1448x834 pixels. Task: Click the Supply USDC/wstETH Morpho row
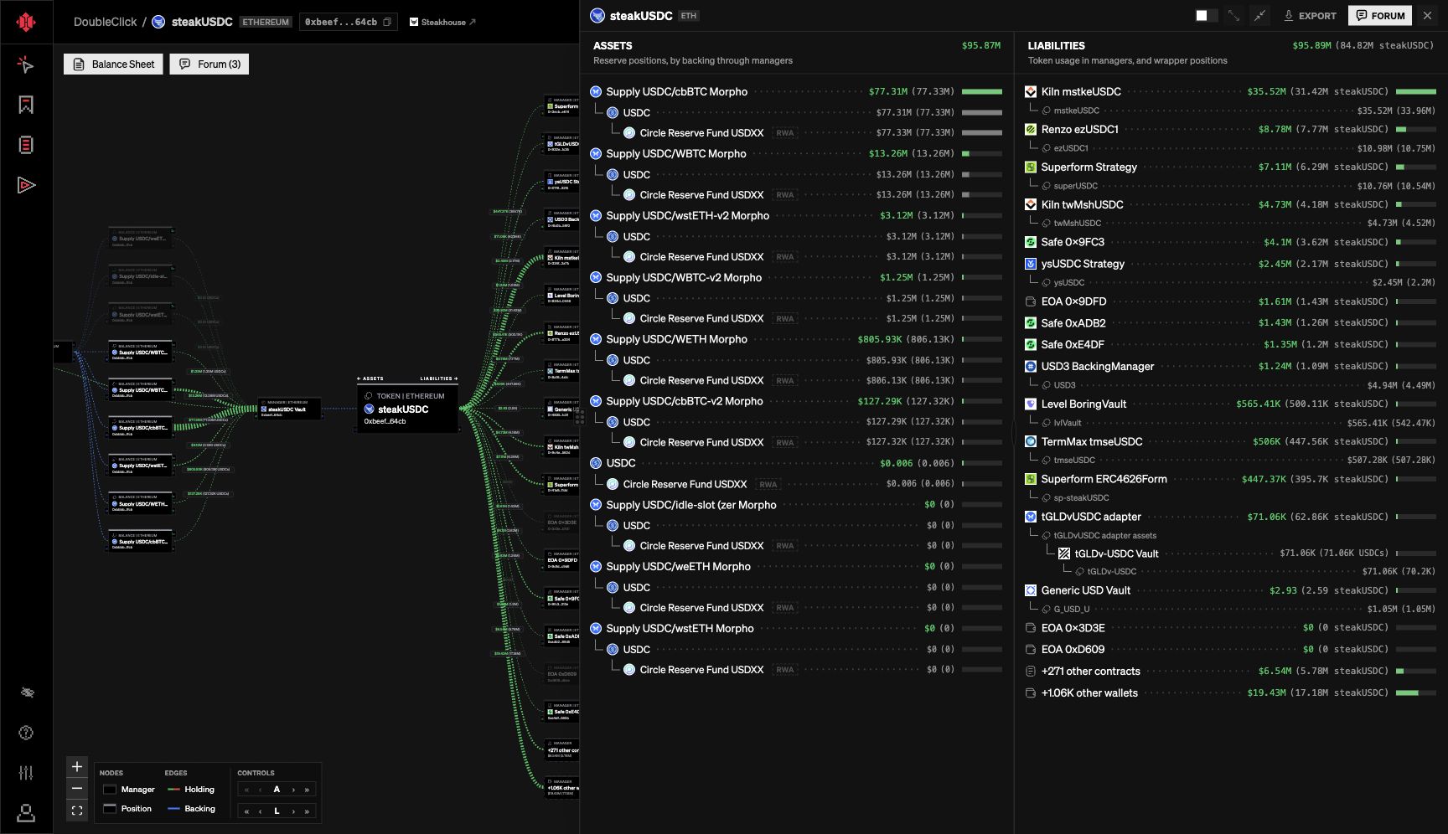tap(796, 629)
